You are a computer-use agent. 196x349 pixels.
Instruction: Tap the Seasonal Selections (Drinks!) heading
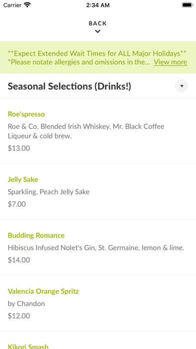69,86
